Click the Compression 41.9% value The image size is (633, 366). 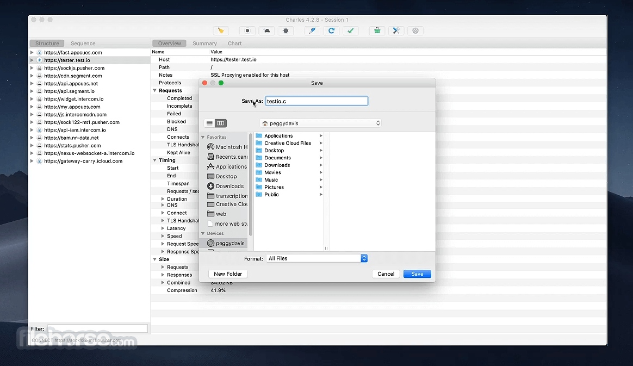(218, 290)
